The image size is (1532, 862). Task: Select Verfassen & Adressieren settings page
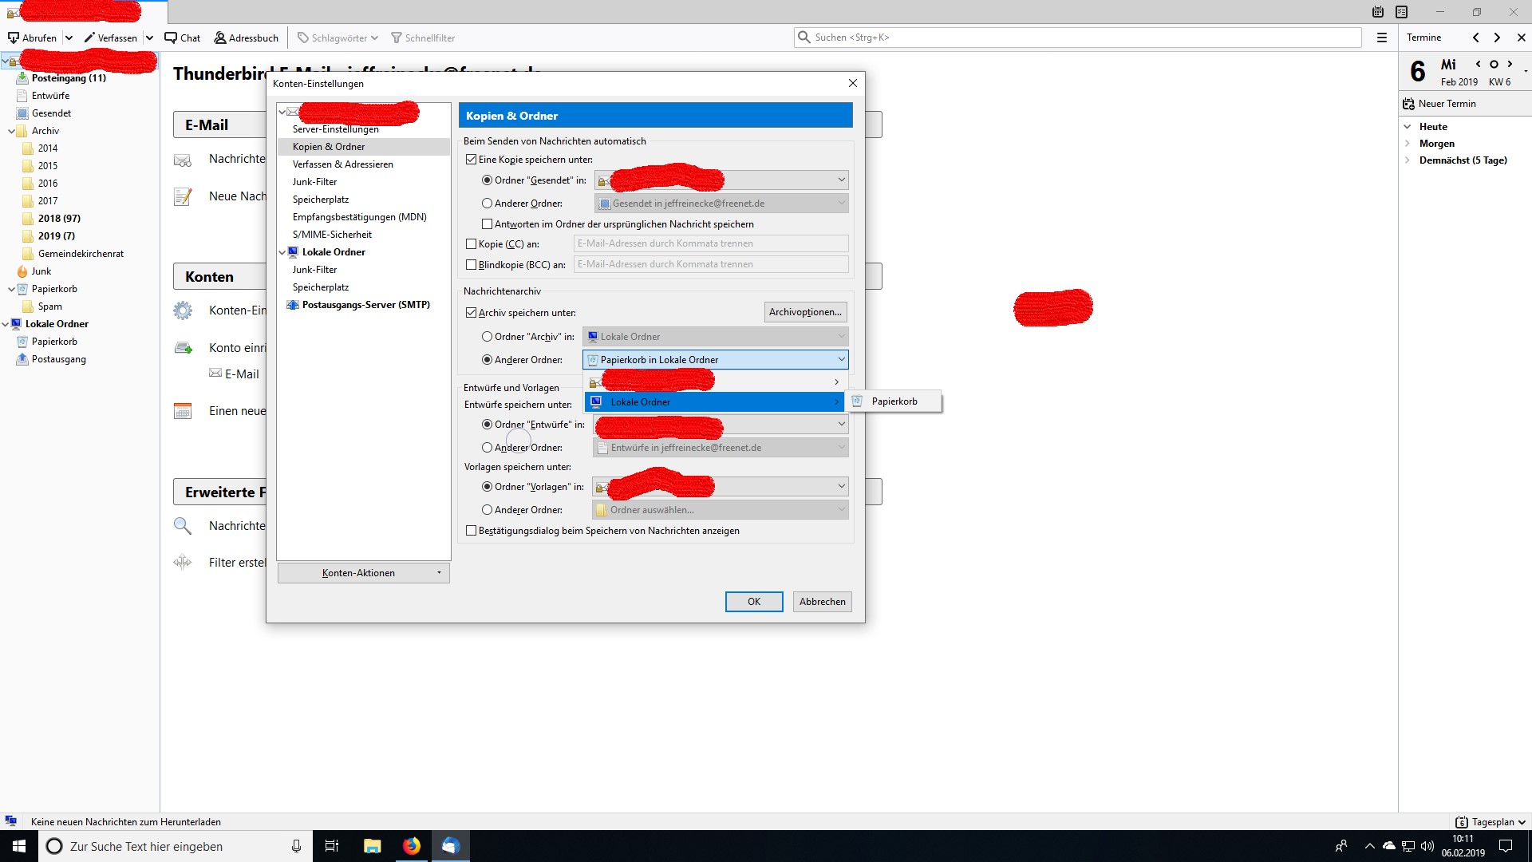[x=342, y=164]
